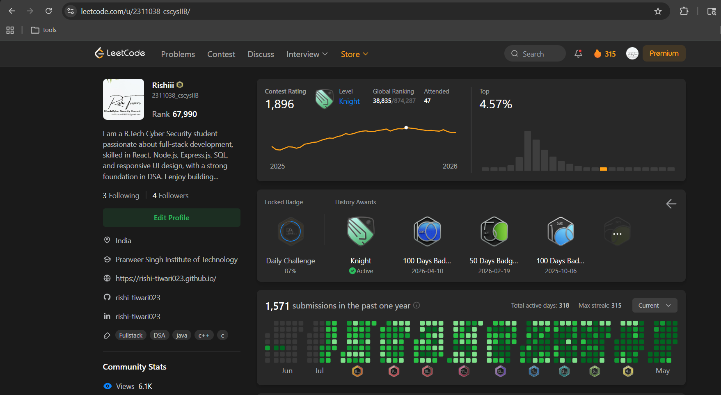Open the user avatar menu
Viewport: 721px width, 395px height.
click(632, 53)
